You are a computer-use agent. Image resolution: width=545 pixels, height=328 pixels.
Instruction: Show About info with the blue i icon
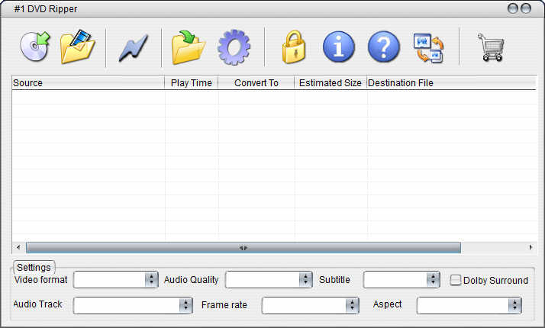pos(338,47)
